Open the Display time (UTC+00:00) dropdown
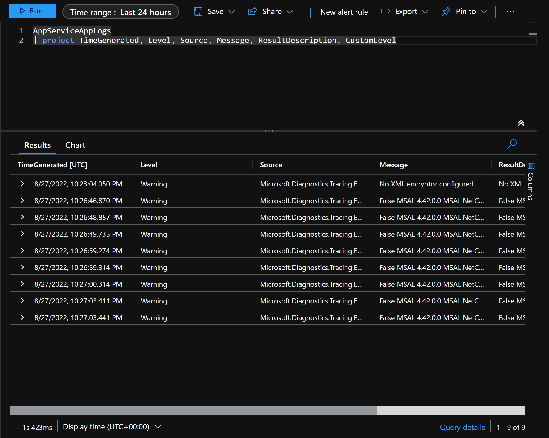549x438 pixels. (112, 427)
